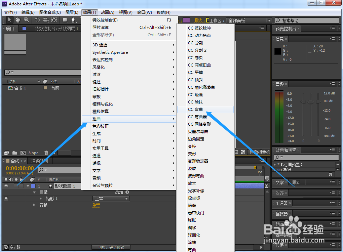Image resolution: width=343 pixels, height=252 pixels.
Task: Click the purple fill color swatch
Action: pos(186,20)
